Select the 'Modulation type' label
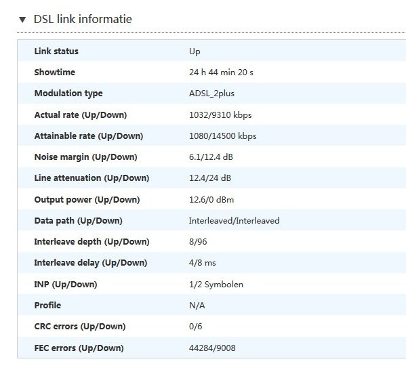The width and height of the screenshot is (406, 372). pos(68,94)
